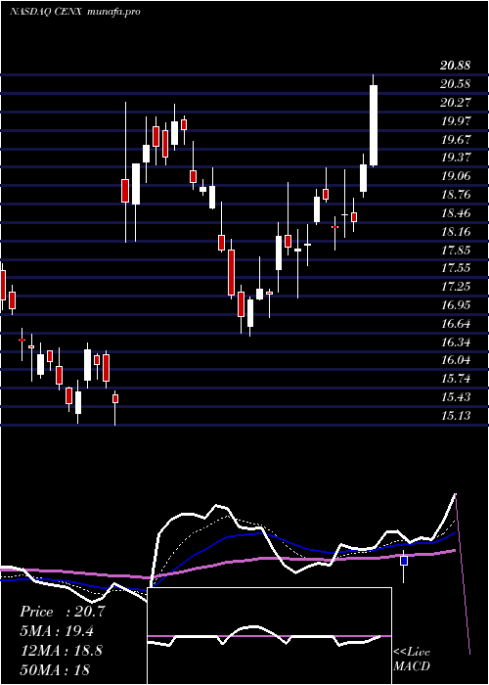The image size is (489, 685).
Task: Click the 16.95 price axis label
Action: (456, 305)
